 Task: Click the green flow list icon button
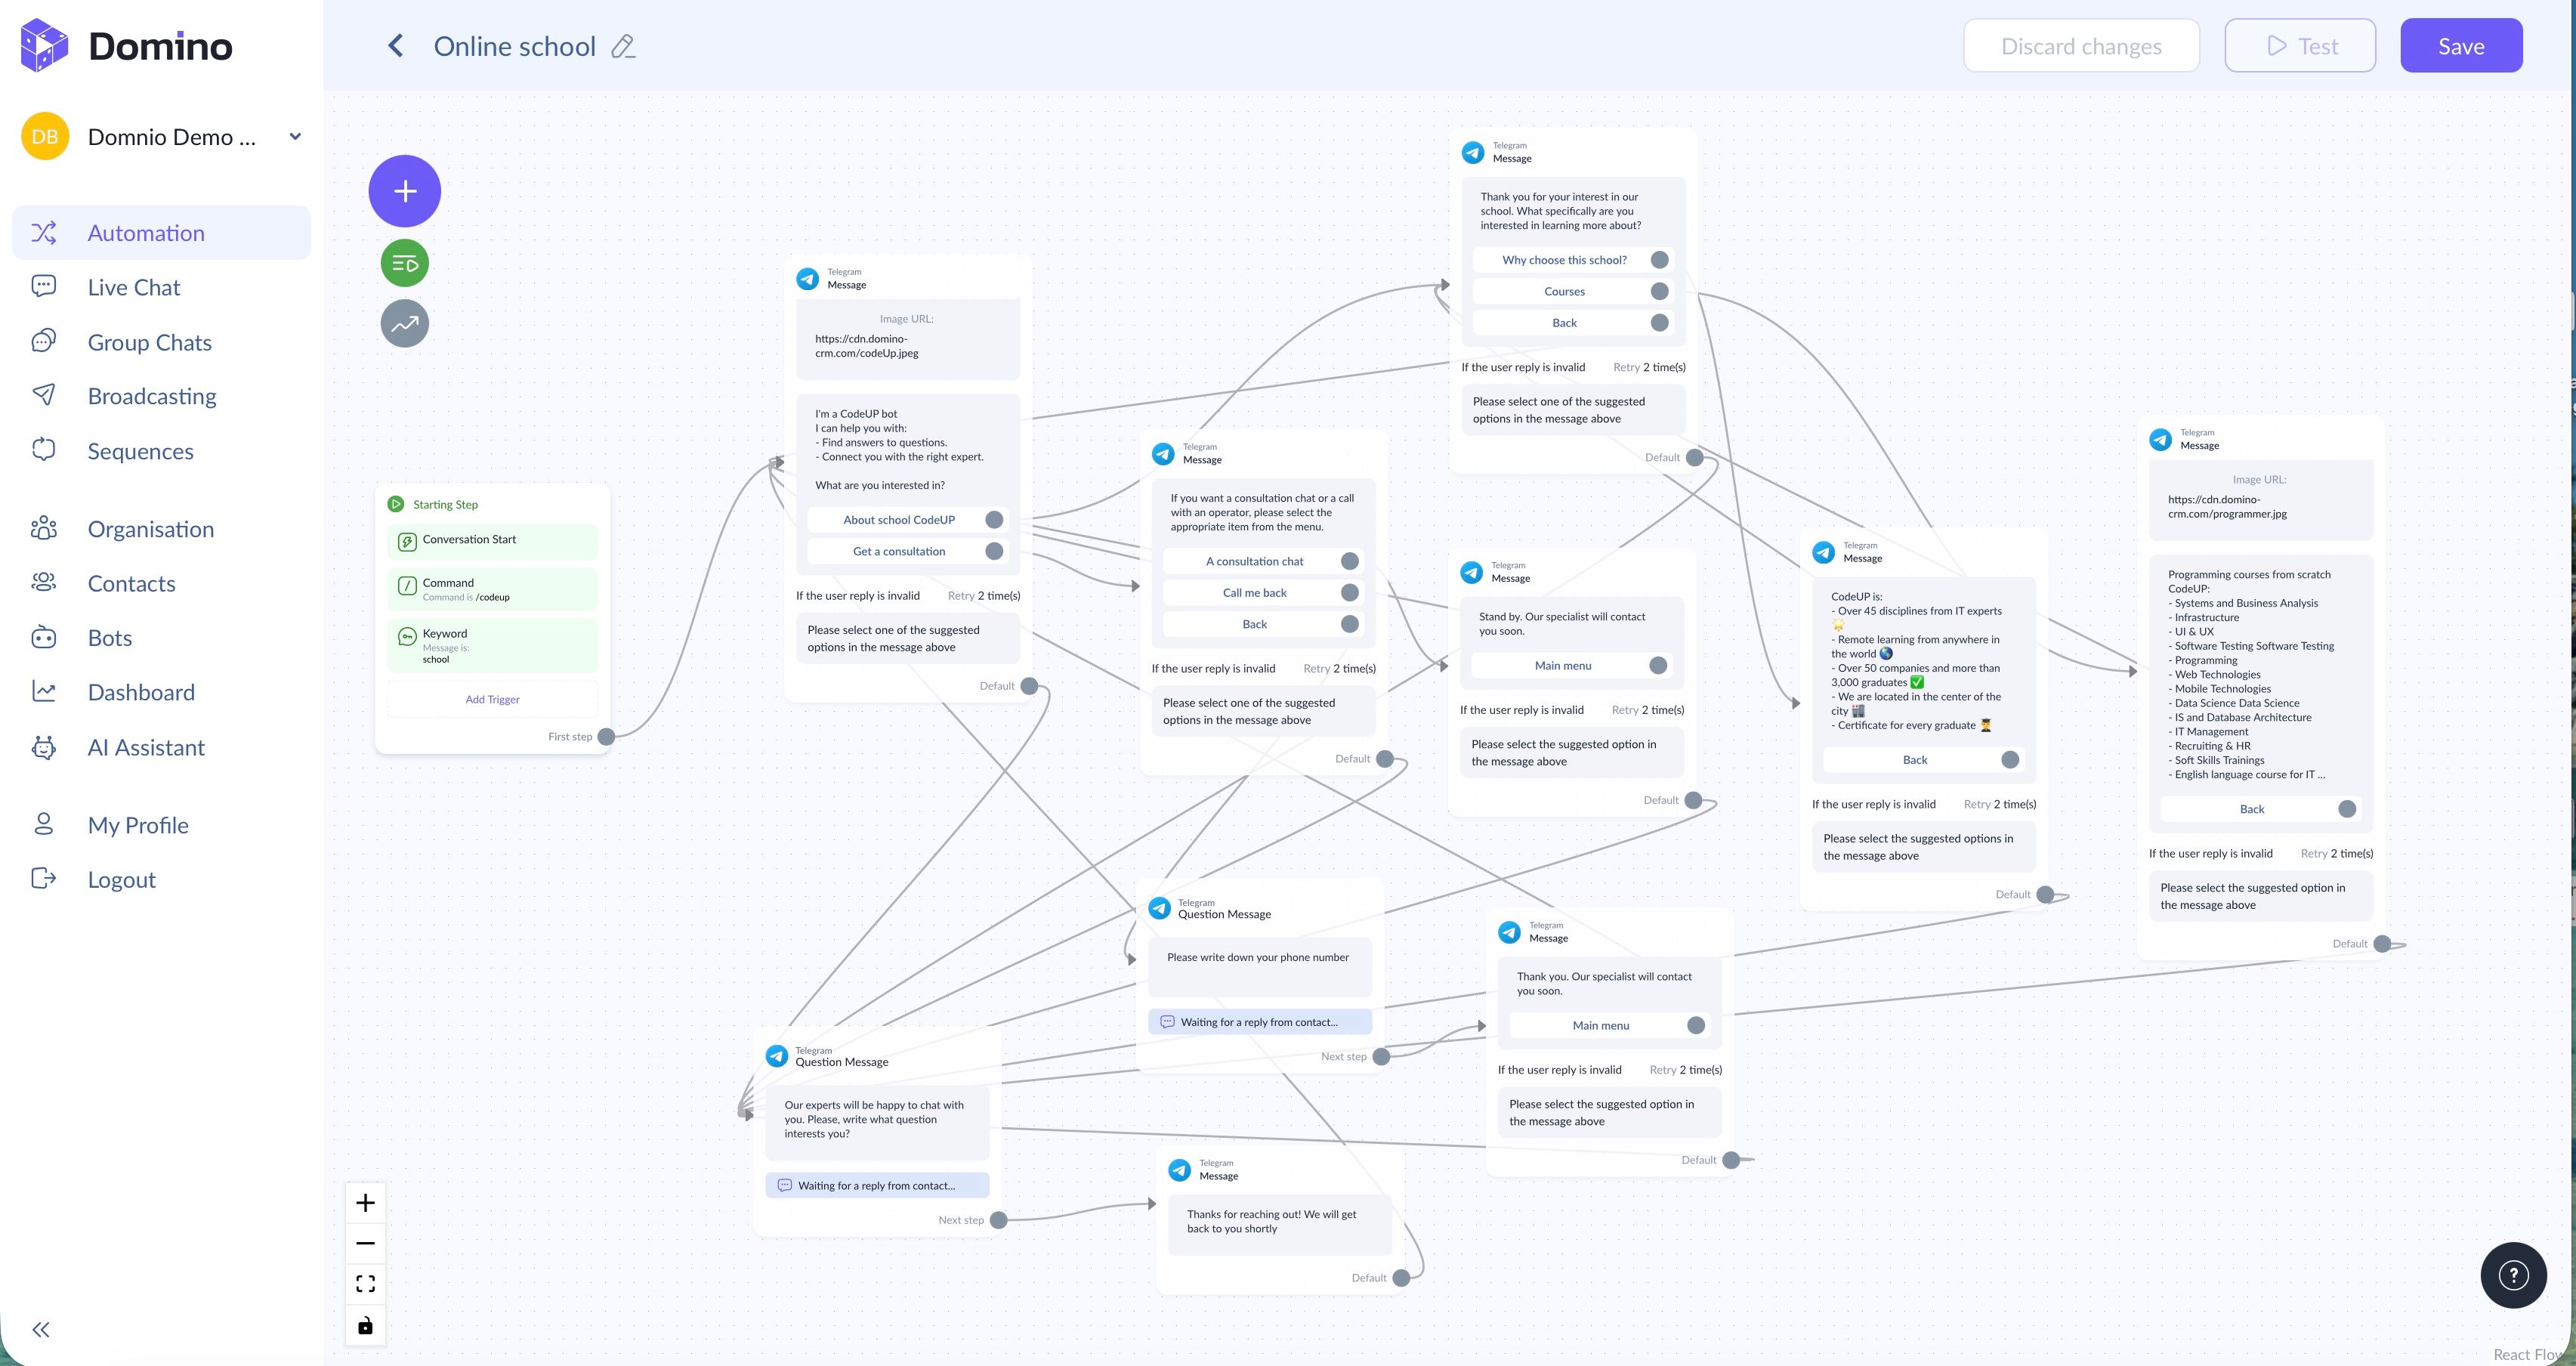point(404,263)
